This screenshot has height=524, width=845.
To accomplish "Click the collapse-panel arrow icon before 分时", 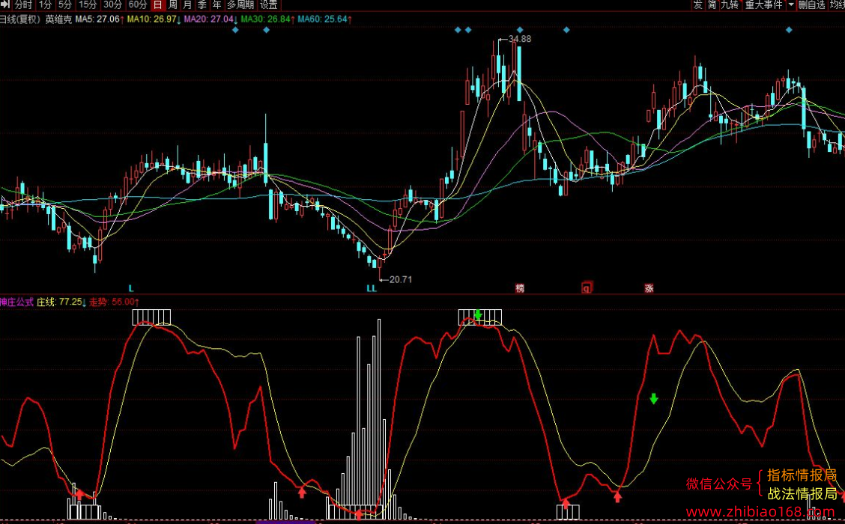I will click(x=5, y=4).
